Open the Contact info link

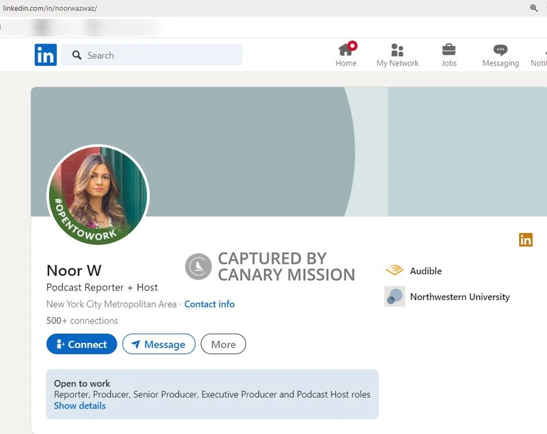[209, 304]
